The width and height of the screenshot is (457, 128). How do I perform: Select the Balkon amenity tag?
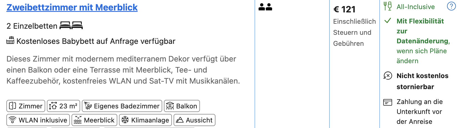point(182,106)
